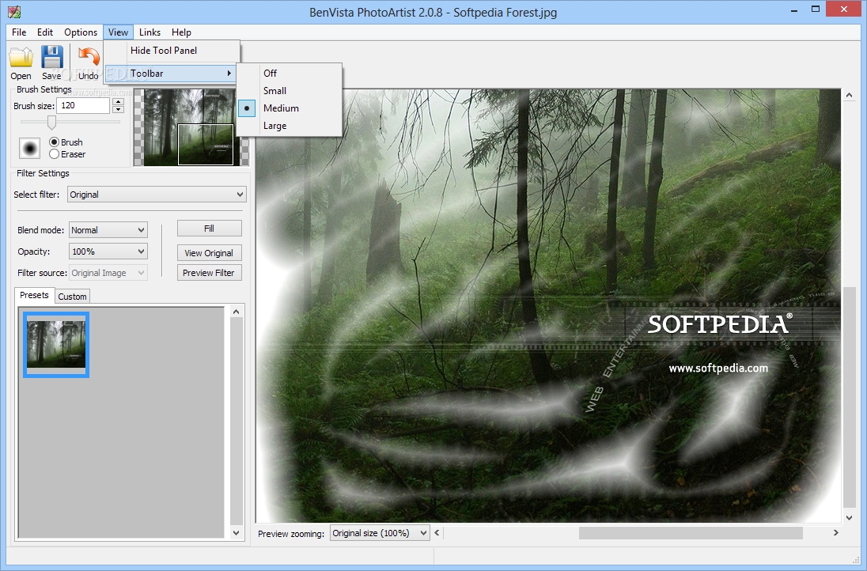This screenshot has height=571, width=867.
Task: Minimize the PhotoArtist window
Action: coord(794,9)
